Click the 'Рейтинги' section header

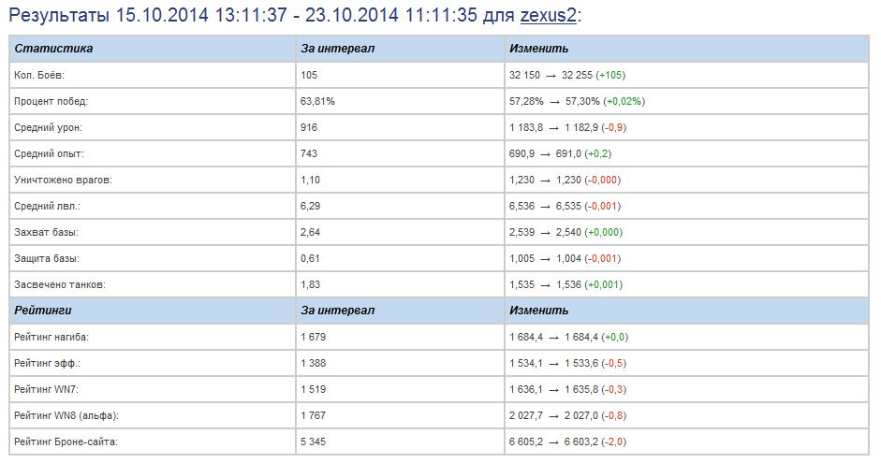[x=43, y=311]
